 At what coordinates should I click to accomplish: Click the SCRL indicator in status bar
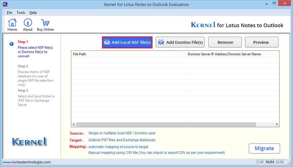[280, 162]
